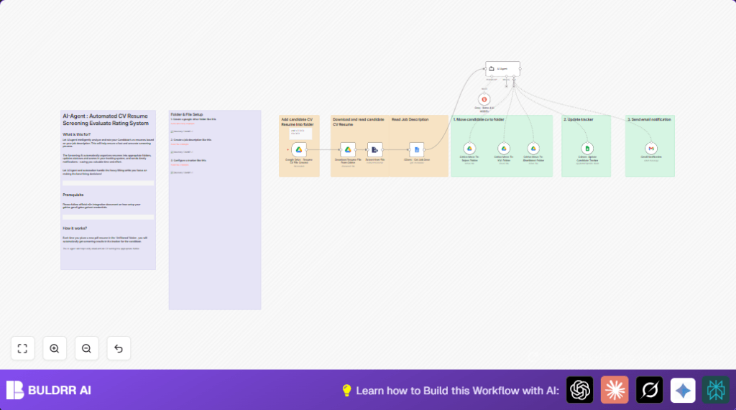The height and width of the screenshot is (410, 736).
Task: Click the fit-to-view canvas button
Action: (22, 348)
